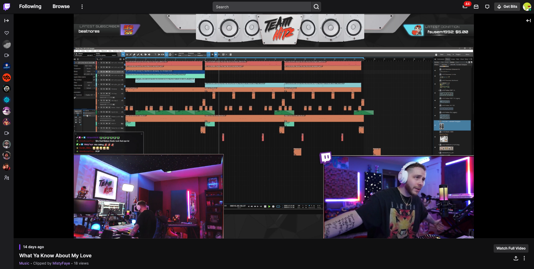Open the notifications inbox with 44 badge

[465, 7]
